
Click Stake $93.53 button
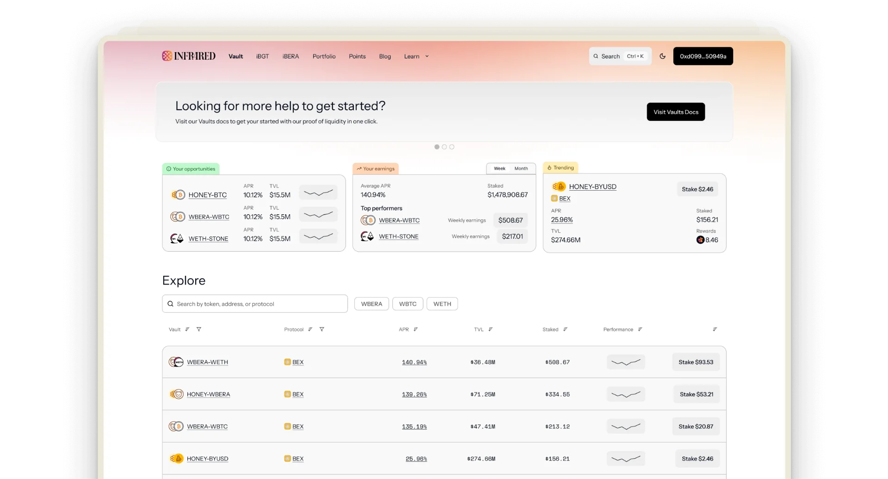(x=696, y=362)
